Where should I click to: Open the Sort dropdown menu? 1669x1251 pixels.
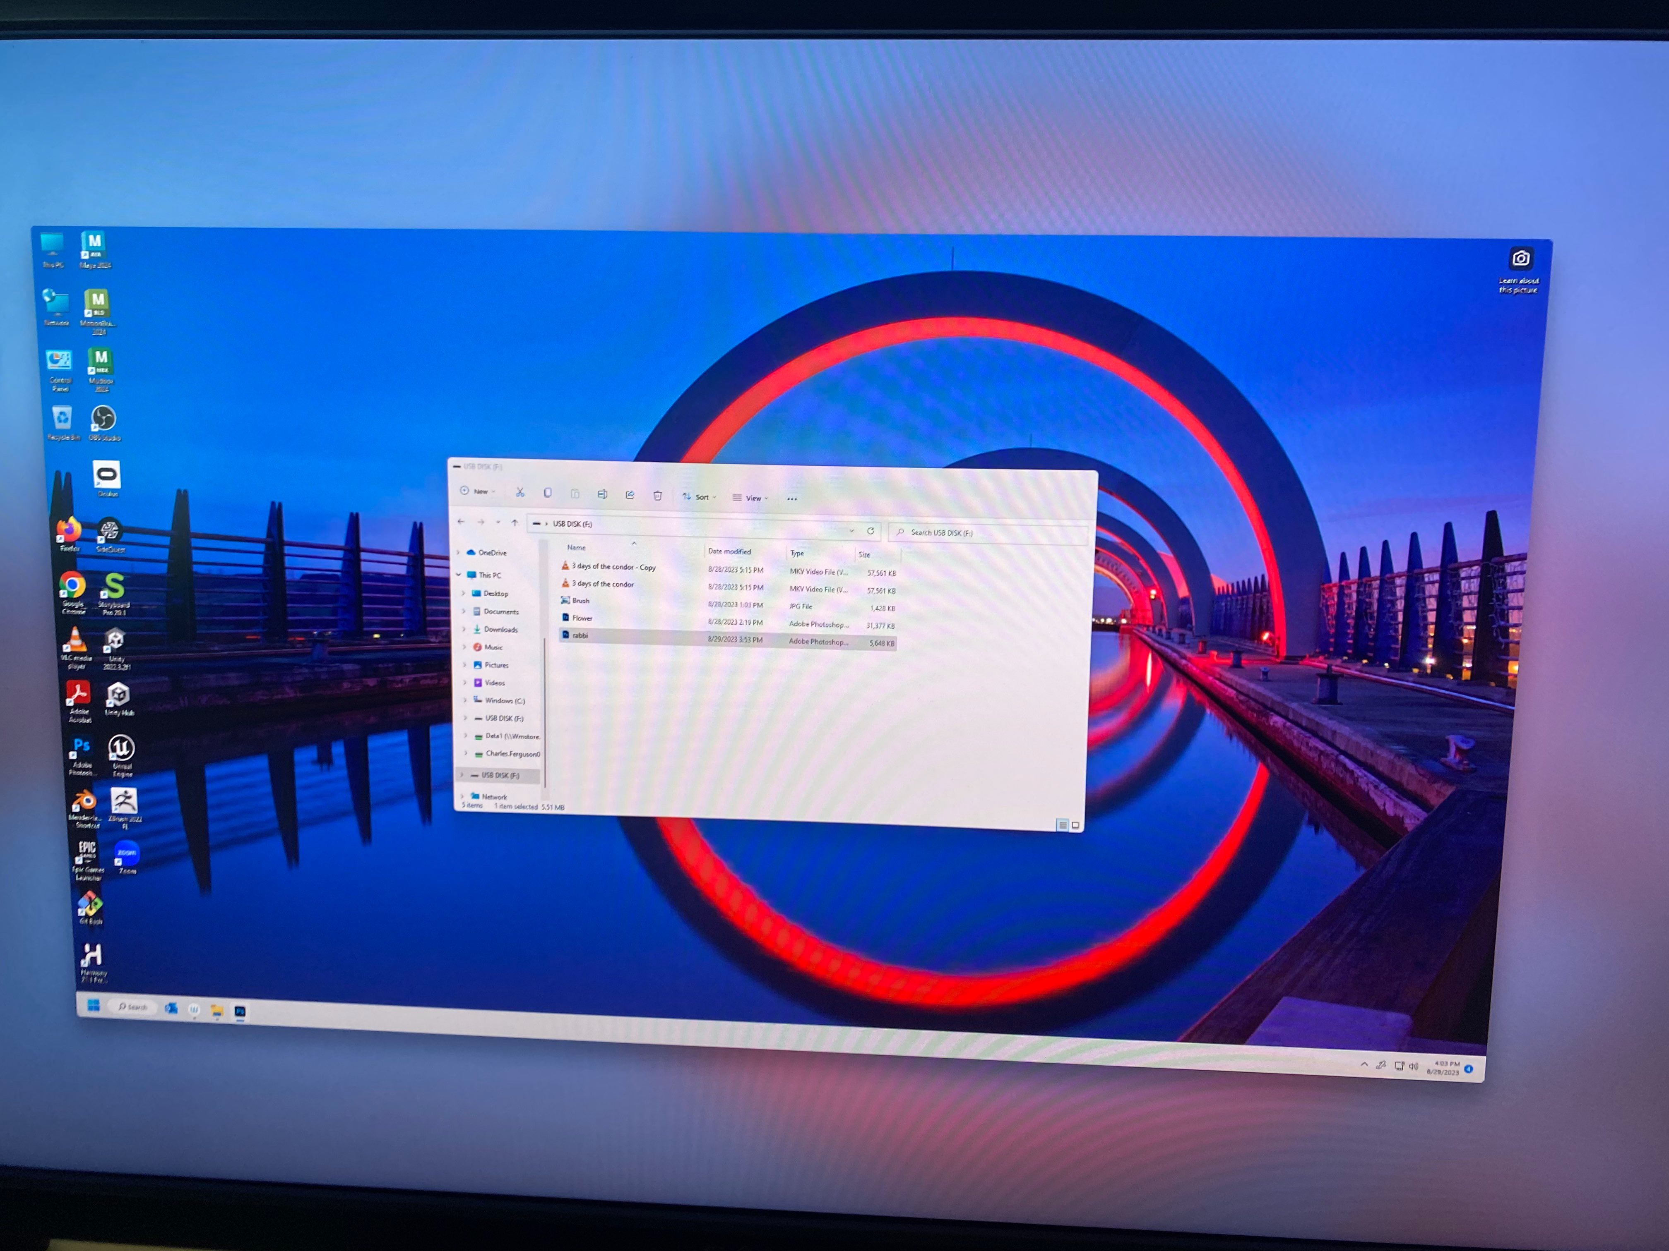click(699, 497)
